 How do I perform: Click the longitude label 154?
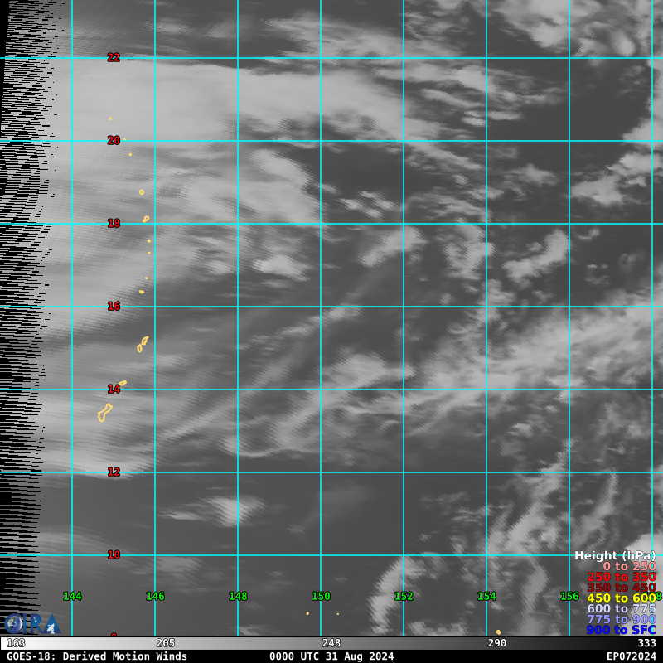(x=486, y=596)
